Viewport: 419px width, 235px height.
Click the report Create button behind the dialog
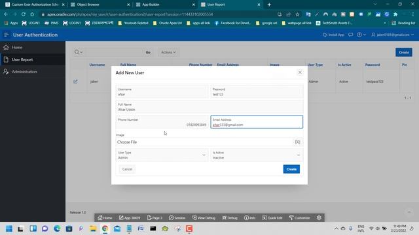click(x=404, y=52)
